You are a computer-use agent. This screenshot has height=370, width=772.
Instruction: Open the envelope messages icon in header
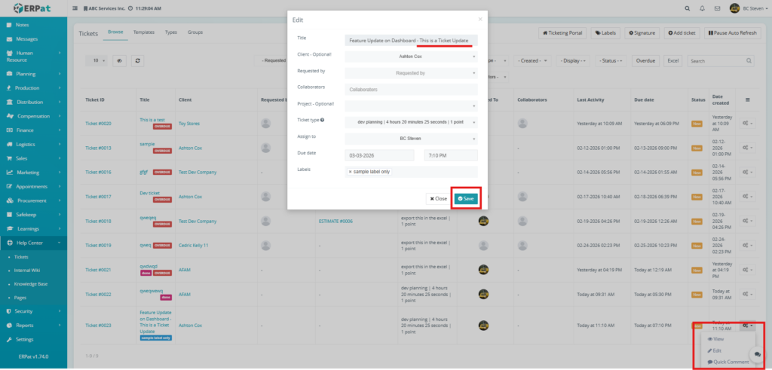point(717,8)
